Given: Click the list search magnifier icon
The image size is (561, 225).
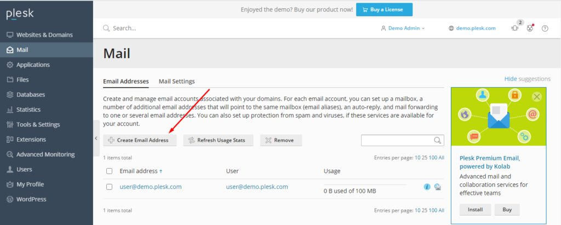Looking at the screenshot, I should point(438,140).
